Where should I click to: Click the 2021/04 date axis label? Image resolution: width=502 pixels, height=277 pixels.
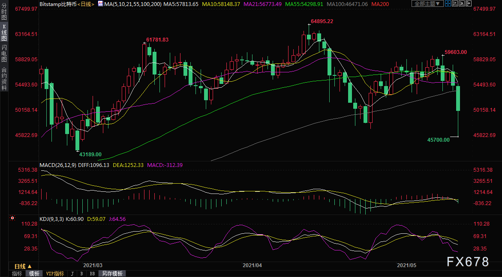[252, 265]
